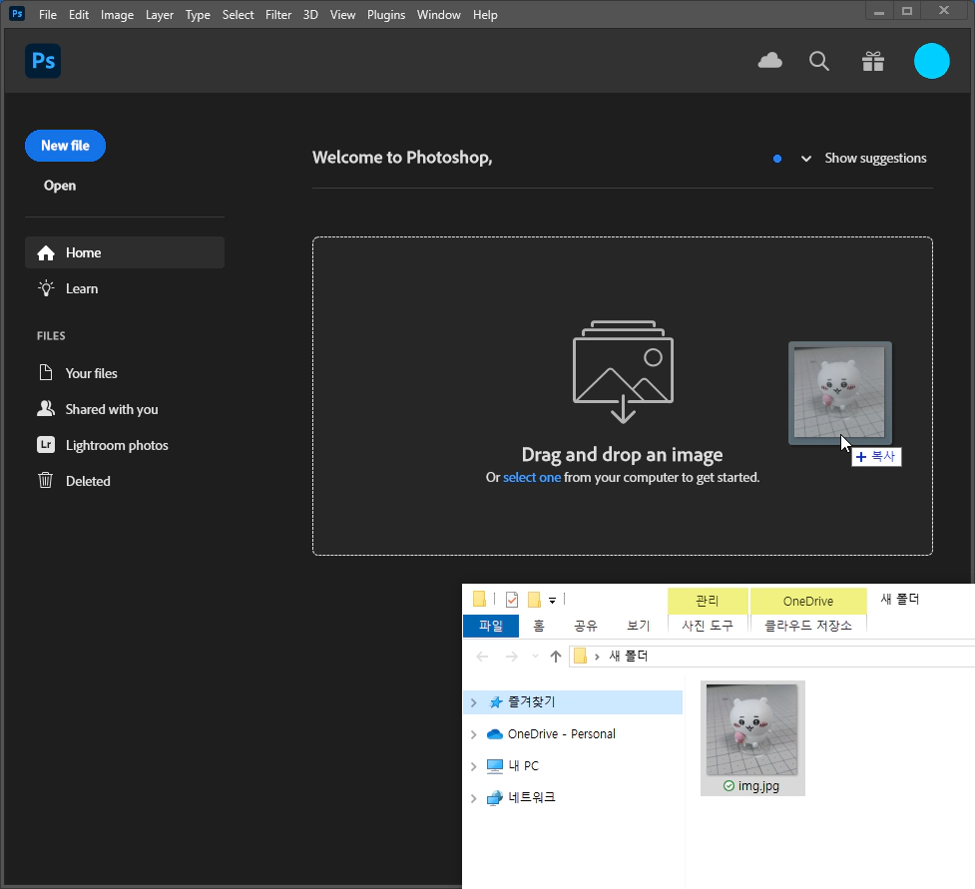Click the Lr icon beside Lightroom photos
The height and width of the screenshot is (889, 975).
(46, 445)
